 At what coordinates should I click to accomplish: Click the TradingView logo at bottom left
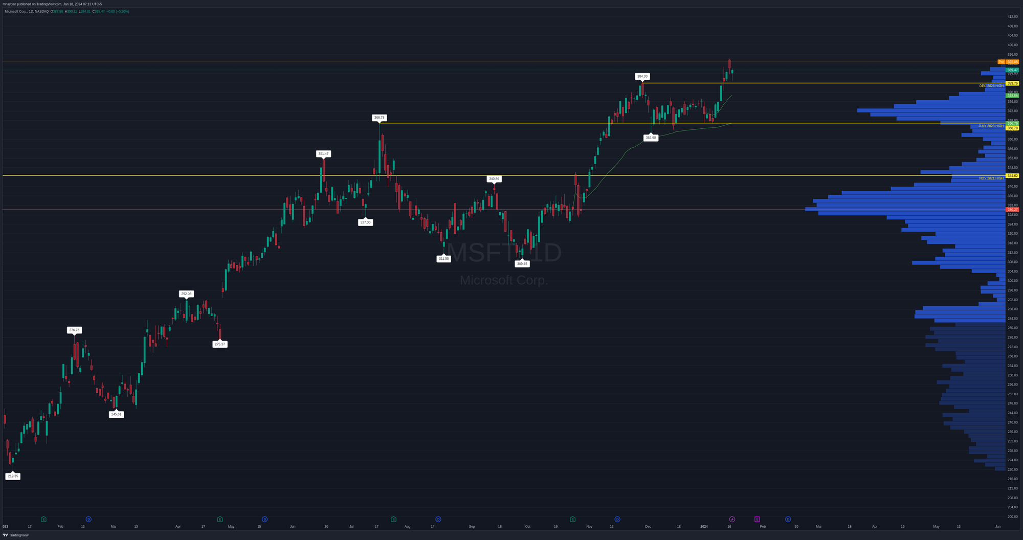point(5,535)
